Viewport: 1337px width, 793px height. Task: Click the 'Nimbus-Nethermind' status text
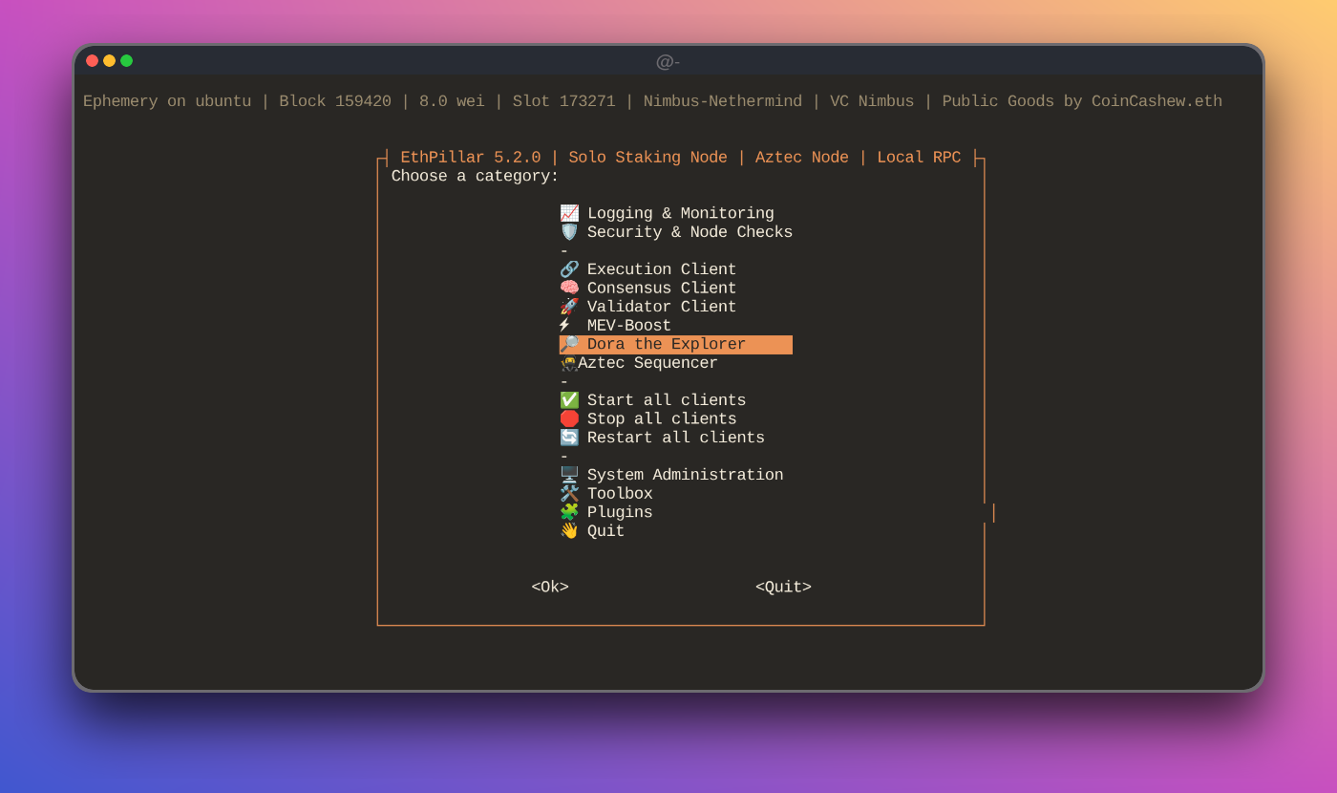(x=723, y=101)
